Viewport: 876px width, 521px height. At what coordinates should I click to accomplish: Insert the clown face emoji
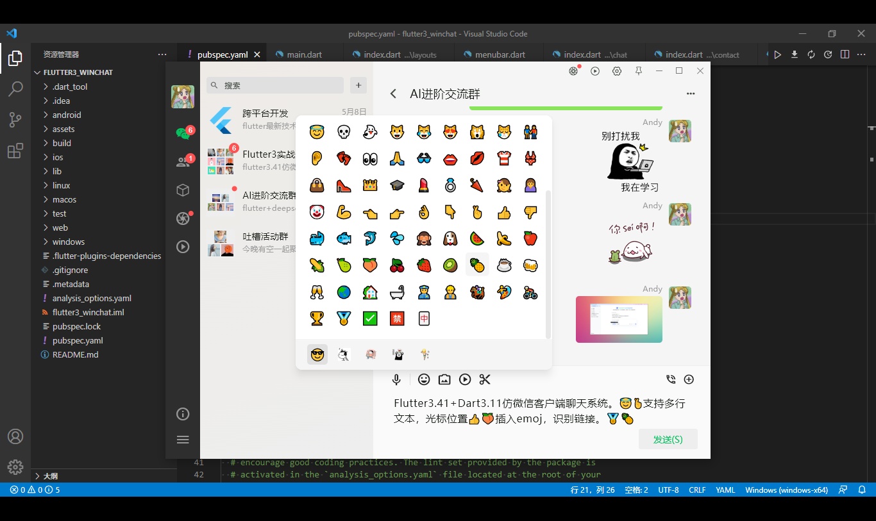pos(317,212)
